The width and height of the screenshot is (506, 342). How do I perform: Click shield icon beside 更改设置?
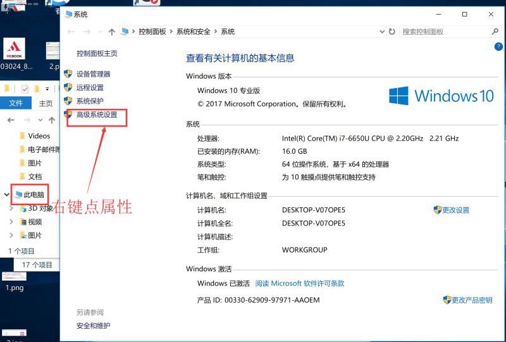click(x=438, y=210)
